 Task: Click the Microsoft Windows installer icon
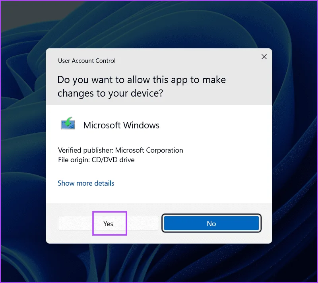(68, 123)
